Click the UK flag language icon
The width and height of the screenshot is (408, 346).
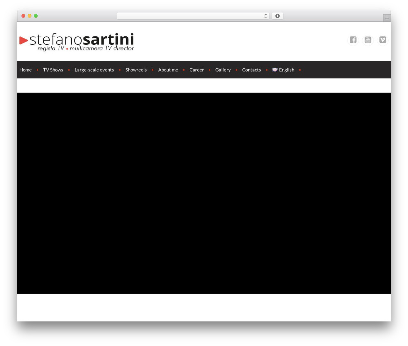point(275,70)
